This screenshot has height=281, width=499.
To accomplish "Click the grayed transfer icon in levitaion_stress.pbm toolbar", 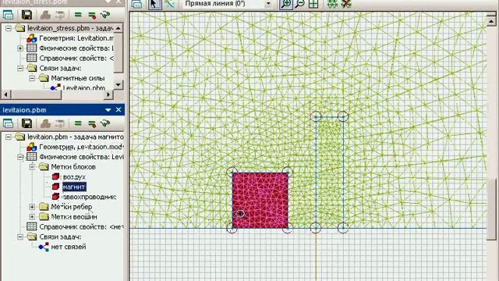I will 60,15.
